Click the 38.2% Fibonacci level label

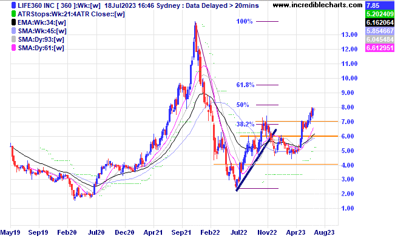click(x=245, y=124)
